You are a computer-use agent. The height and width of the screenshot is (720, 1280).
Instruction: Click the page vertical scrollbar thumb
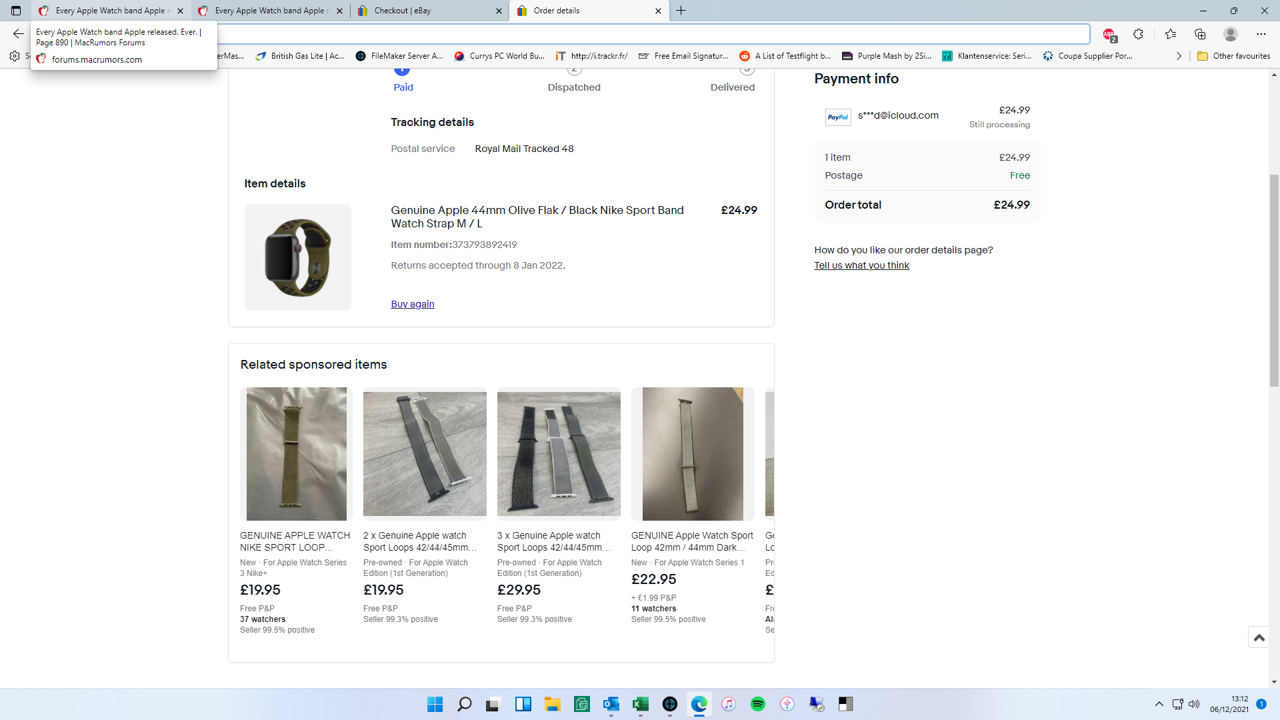coord(1274,280)
